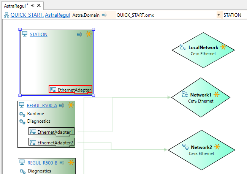Click the orange star on REGUL_R500_A
The width and height of the screenshot is (247, 174).
coord(71,105)
